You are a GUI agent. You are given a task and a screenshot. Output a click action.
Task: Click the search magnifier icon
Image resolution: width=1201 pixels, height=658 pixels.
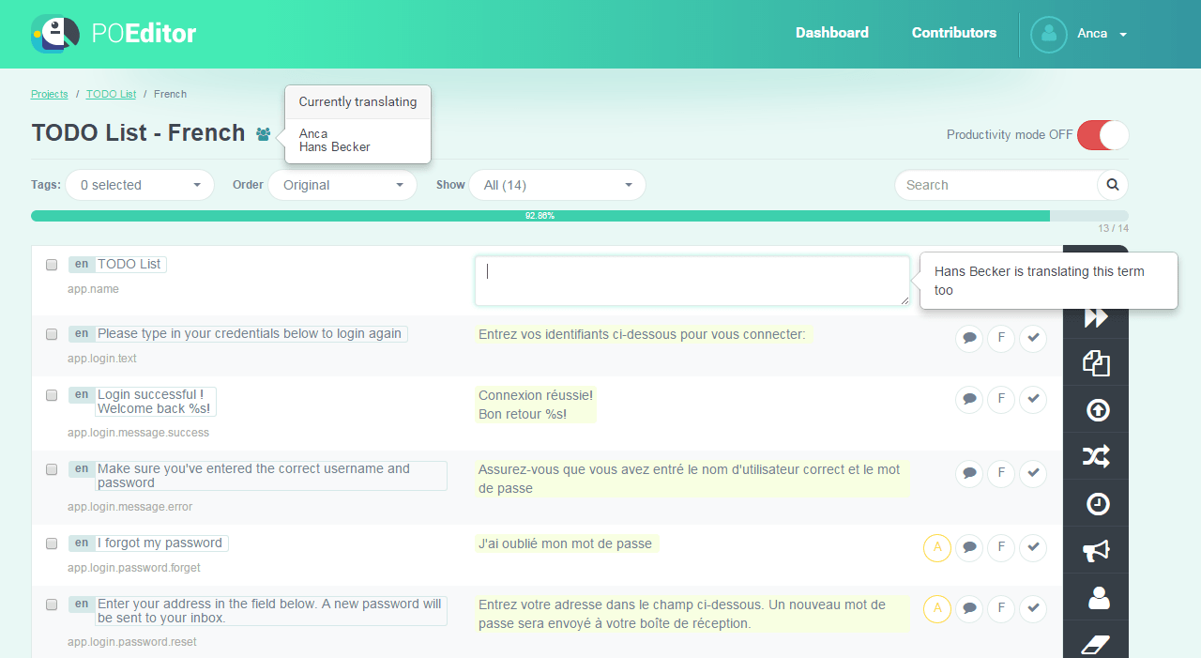(x=1112, y=185)
